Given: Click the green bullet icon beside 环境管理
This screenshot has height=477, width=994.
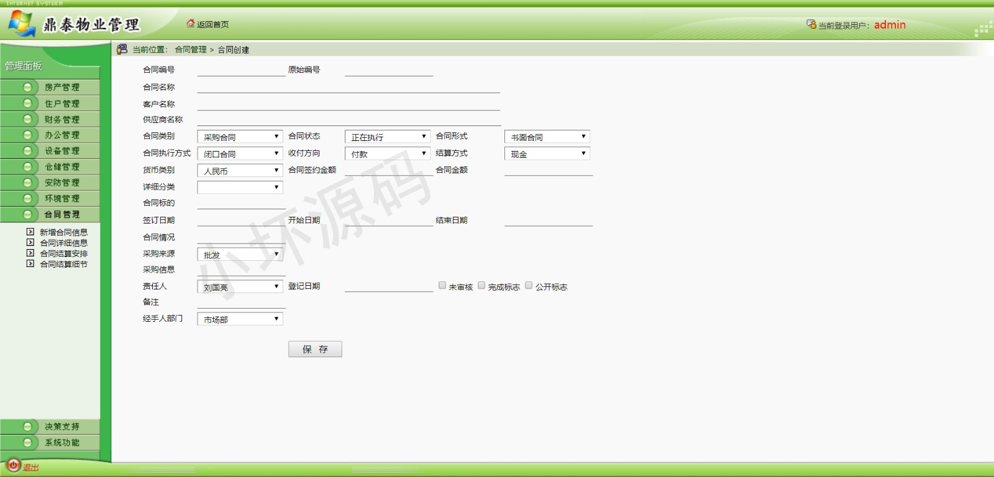Looking at the screenshot, I should (x=27, y=198).
